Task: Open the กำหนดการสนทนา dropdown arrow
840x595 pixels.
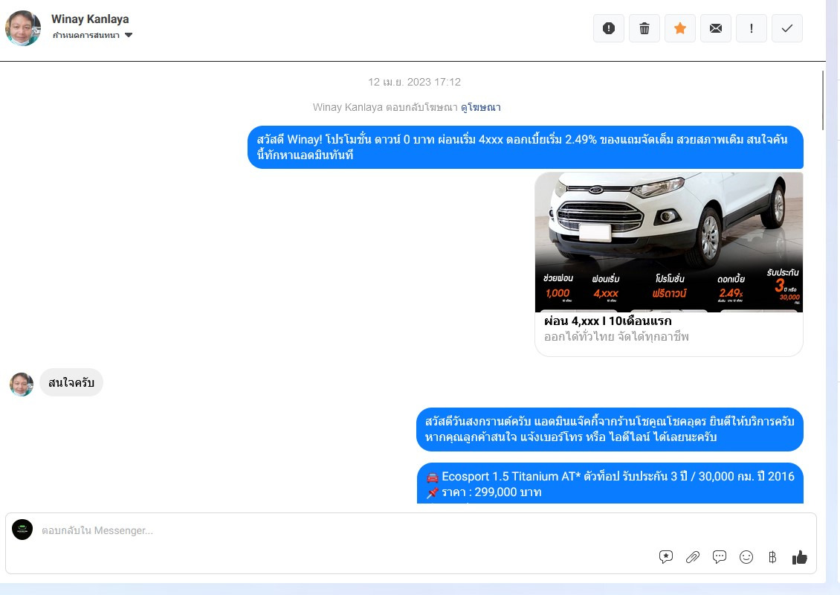Action: point(129,36)
